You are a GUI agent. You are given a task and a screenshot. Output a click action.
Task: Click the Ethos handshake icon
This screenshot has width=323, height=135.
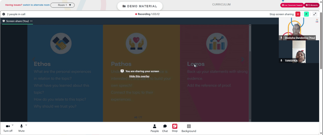point(61,43)
